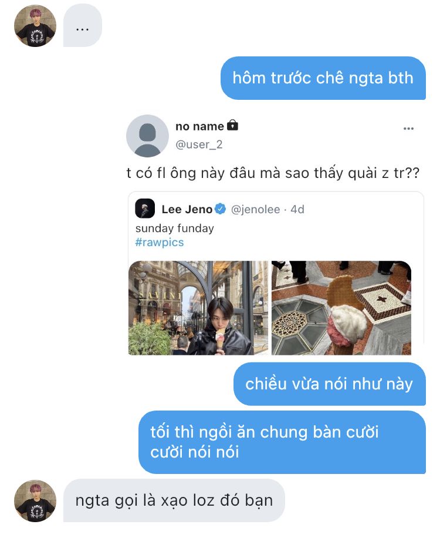
Task: Tap sender's avatar beside bottom message
Action: [35, 500]
